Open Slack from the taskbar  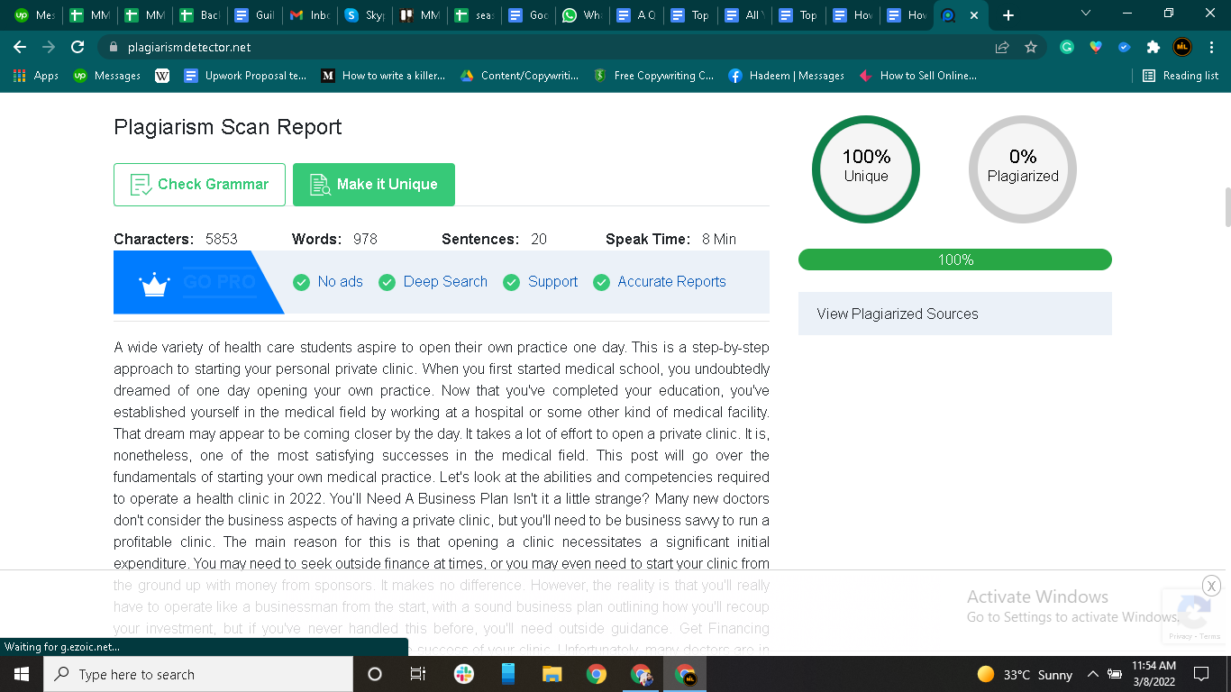[x=464, y=674]
